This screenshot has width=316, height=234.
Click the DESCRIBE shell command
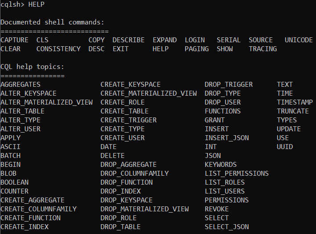click(128, 40)
